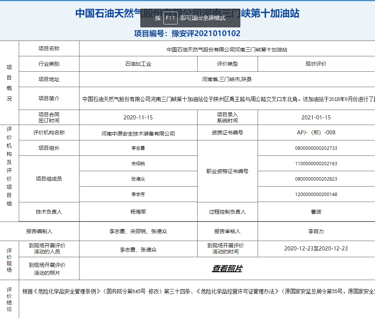
Task: Select the project introduction text starting 中国石油天然气股份有限公司河南三门峡第十加油站位于
Action: coord(229,99)
